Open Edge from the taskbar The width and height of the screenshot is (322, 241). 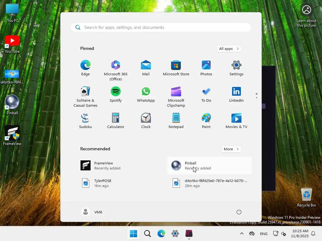[161, 233]
